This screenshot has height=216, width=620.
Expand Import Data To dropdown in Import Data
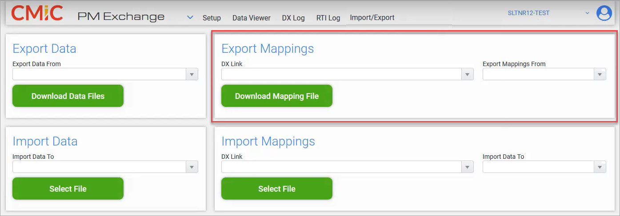point(192,167)
